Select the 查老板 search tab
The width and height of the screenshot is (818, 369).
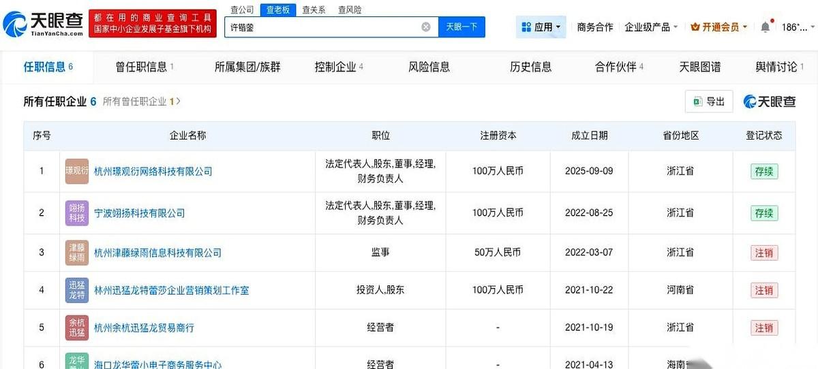pyautogui.click(x=277, y=10)
